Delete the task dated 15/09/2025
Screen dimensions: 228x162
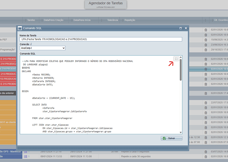(206, 40)
